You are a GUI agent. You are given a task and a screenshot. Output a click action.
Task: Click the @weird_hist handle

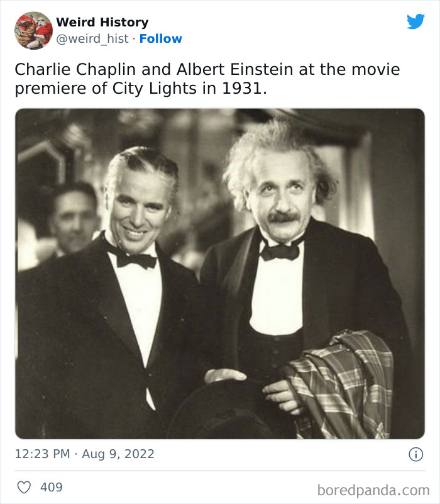click(92, 39)
